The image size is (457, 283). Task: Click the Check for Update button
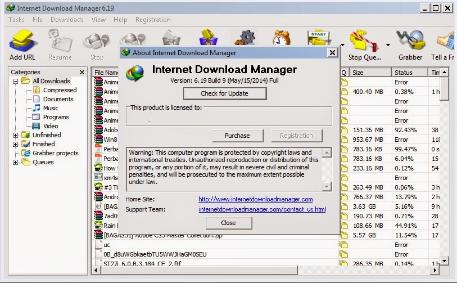click(x=225, y=93)
